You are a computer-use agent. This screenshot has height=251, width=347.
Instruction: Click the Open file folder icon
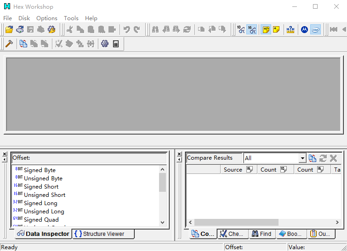(x=9, y=29)
